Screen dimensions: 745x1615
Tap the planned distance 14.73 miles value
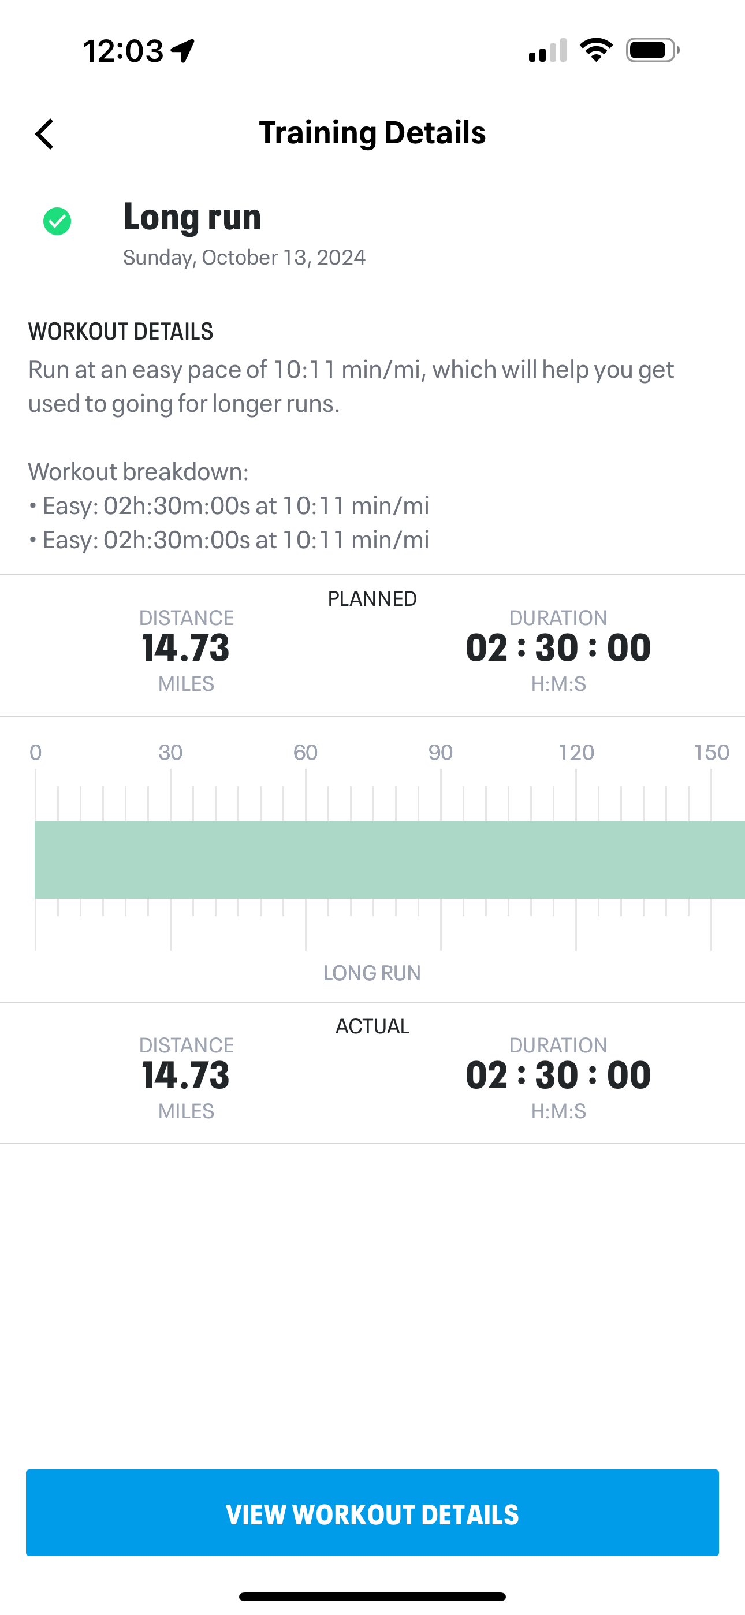(x=186, y=648)
